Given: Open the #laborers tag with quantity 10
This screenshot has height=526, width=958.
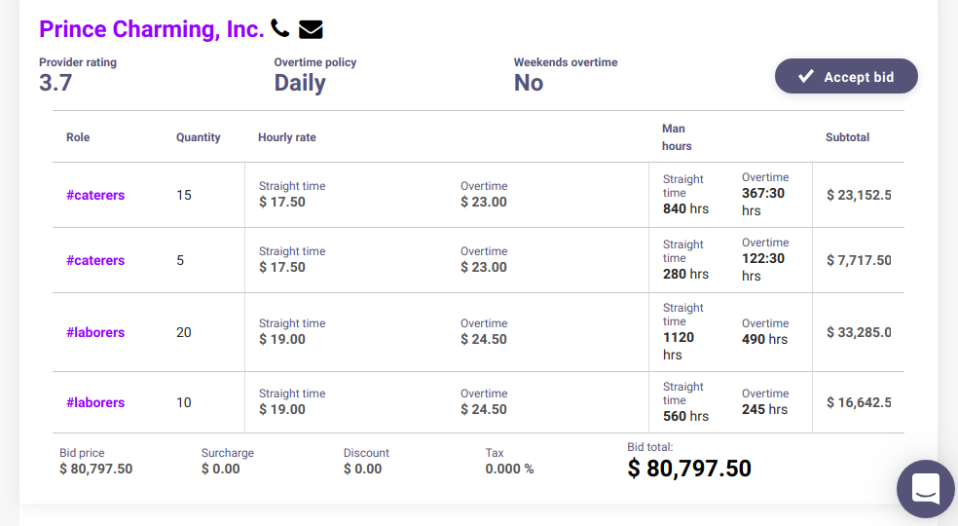Looking at the screenshot, I should (95, 402).
